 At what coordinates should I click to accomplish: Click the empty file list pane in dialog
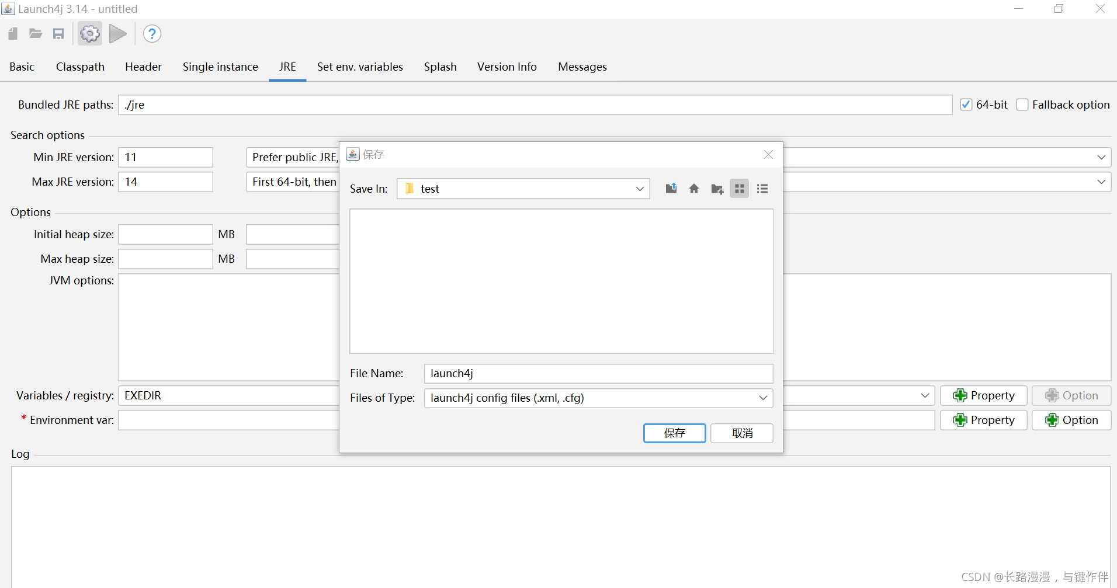click(x=561, y=281)
